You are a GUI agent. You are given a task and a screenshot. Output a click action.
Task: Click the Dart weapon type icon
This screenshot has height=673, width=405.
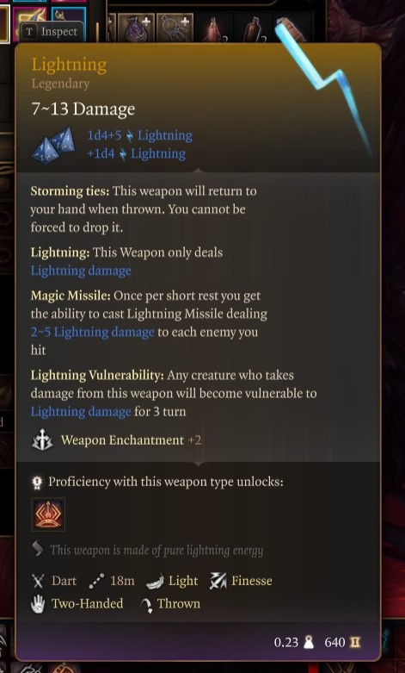click(37, 581)
